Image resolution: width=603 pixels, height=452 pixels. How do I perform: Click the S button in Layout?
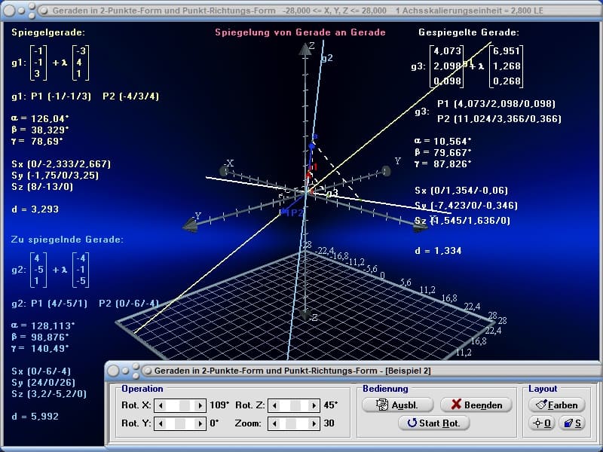click(x=573, y=423)
